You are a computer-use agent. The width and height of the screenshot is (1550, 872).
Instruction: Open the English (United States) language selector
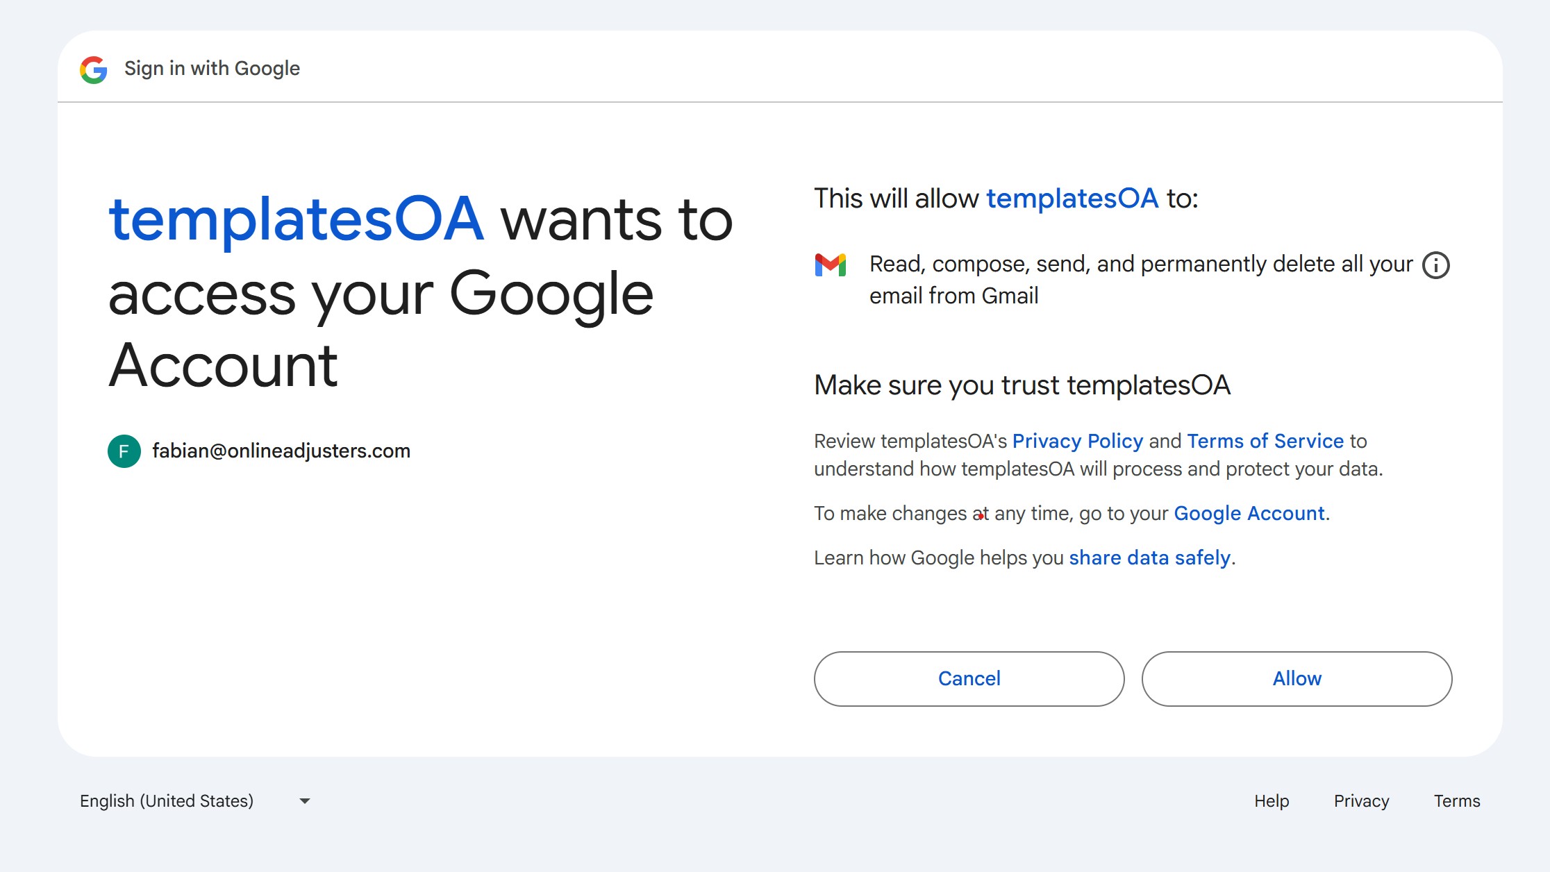(x=195, y=801)
